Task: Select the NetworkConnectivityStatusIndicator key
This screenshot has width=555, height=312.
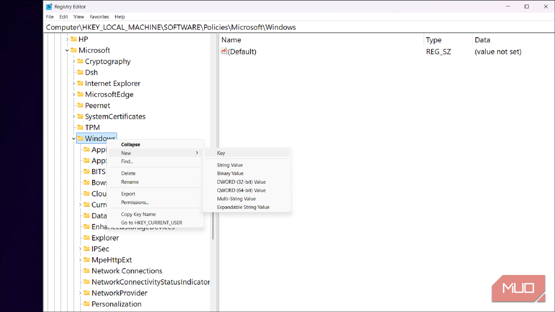Action: [150, 282]
